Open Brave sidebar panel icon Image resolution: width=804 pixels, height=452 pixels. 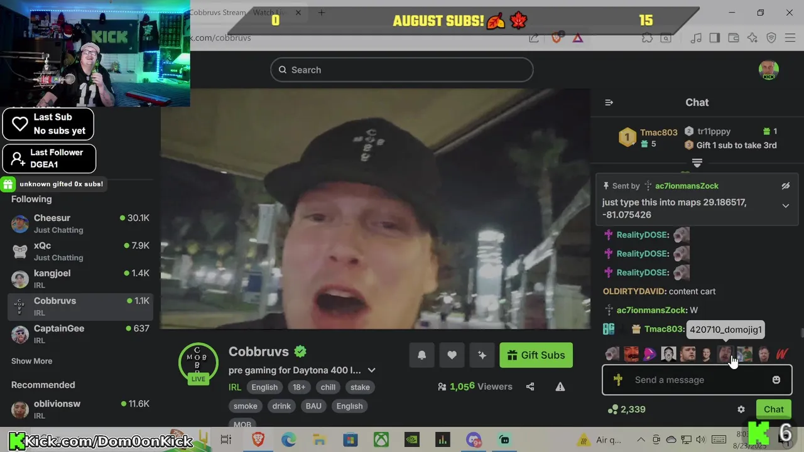coord(714,38)
